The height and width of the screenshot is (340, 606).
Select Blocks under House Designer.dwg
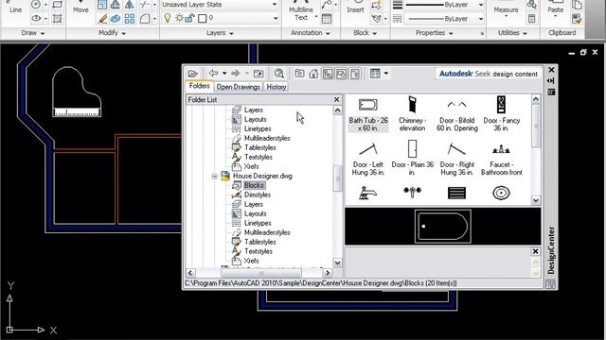point(254,185)
